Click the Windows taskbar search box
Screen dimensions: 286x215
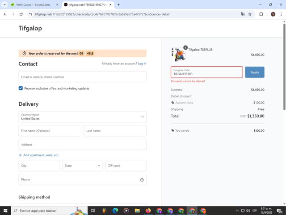49,211
